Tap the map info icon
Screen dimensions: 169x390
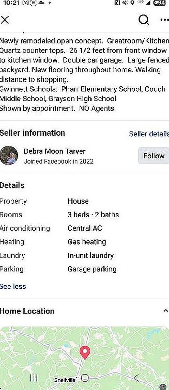(163, 387)
